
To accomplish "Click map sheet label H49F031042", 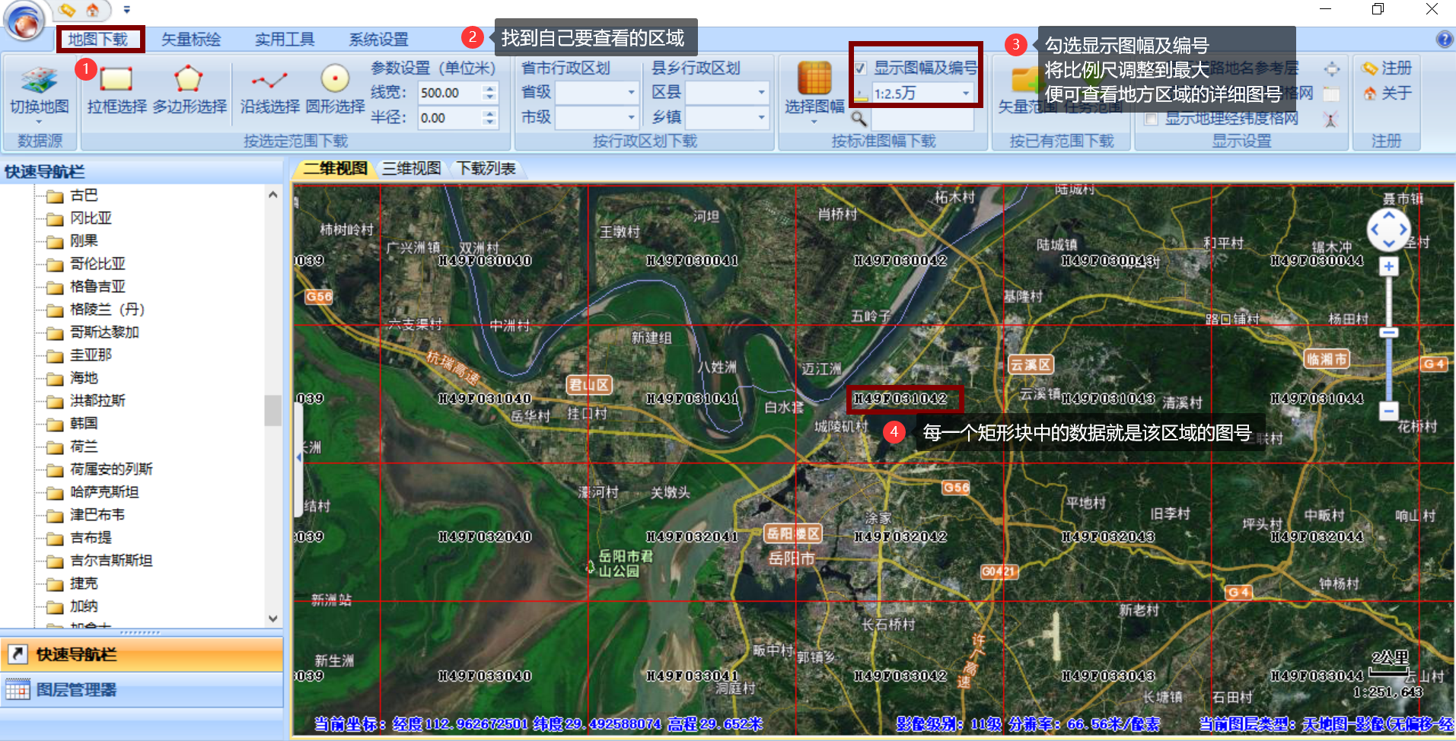I will click(x=900, y=399).
